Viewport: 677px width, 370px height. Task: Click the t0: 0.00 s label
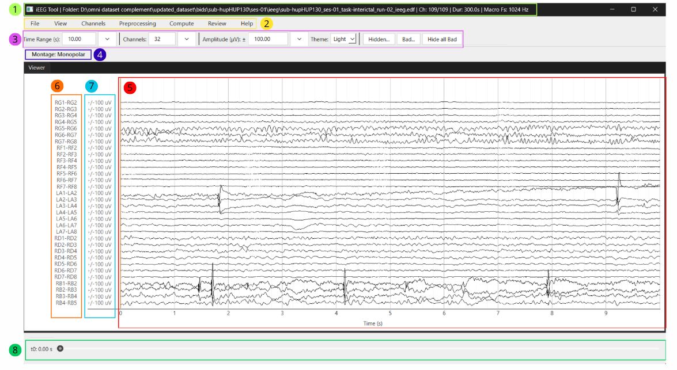(41, 349)
